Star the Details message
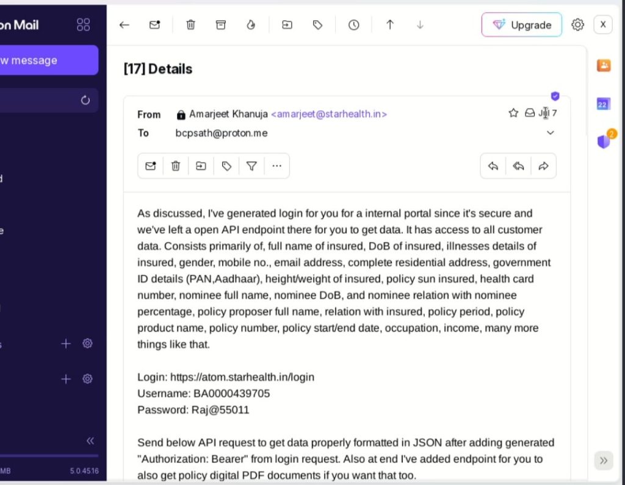The height and width of the screenshot is (485, 625). 513,113
